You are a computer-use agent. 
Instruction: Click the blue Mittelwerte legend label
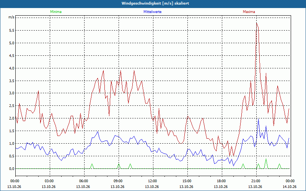(x=152, y=12)
